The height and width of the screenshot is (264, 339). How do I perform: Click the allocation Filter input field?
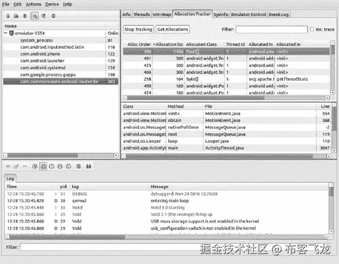coord(272,29)
